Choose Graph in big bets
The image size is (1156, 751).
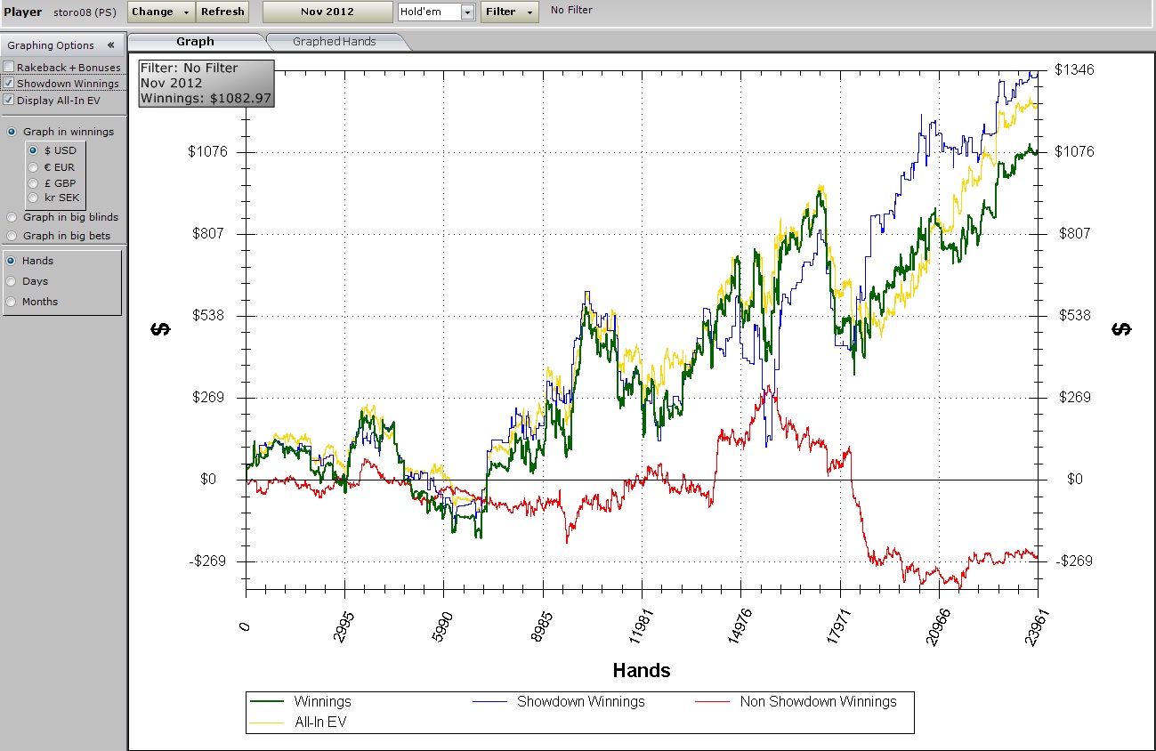pyautogui.click(x=12, y=236)
